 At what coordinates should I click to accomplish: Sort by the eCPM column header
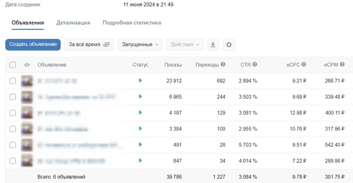(x=331, y=65)
